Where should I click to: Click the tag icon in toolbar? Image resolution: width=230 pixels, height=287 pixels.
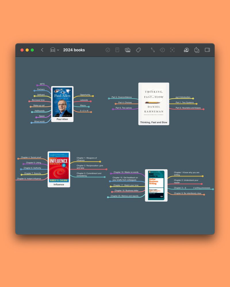[138, 50]
